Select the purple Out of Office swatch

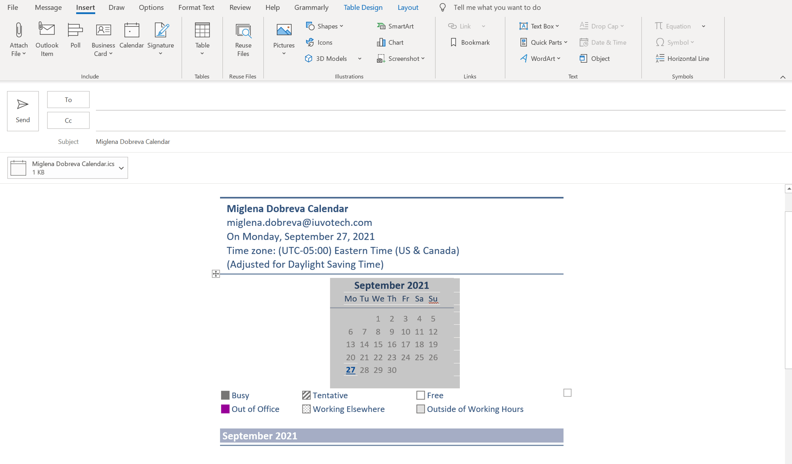pos(225,409)
